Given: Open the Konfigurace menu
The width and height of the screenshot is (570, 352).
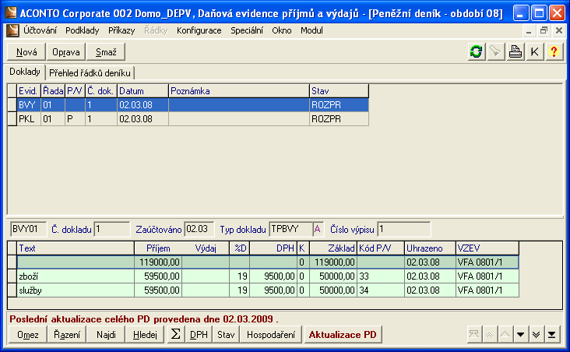Looking at the screenshot, I should click(199, 30).
